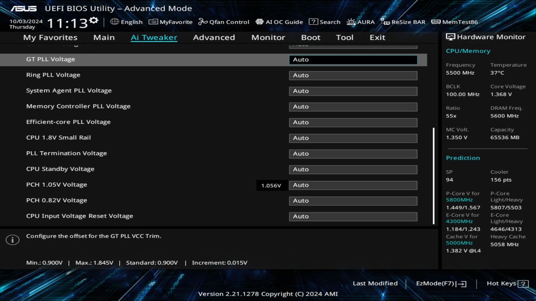536x301 pixels.
Task: Open the ReSize BAR option
Action: click(403, 22)
